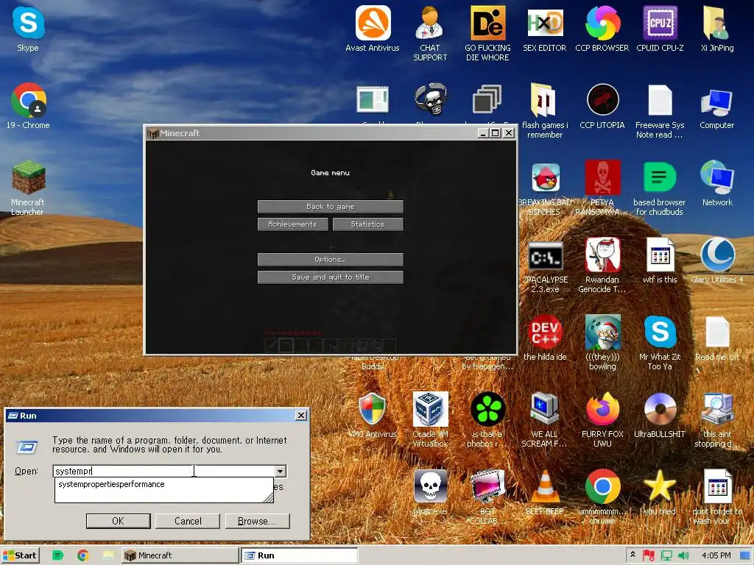This screenshot has height=565, width=754.
Task: Click the Chrome quick launch taskbar icon
Action: (82, 555)
